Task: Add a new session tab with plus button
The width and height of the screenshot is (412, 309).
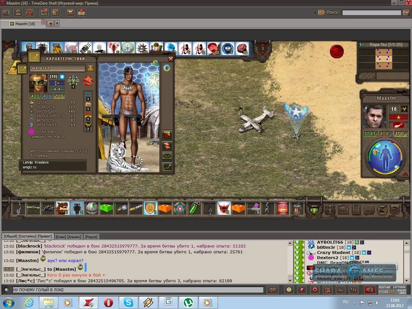Action: pyautogui.click(x=51, y=23)
